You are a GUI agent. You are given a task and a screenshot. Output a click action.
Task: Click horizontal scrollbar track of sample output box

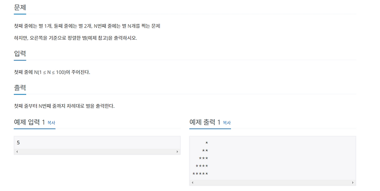(x=273, y=182)
